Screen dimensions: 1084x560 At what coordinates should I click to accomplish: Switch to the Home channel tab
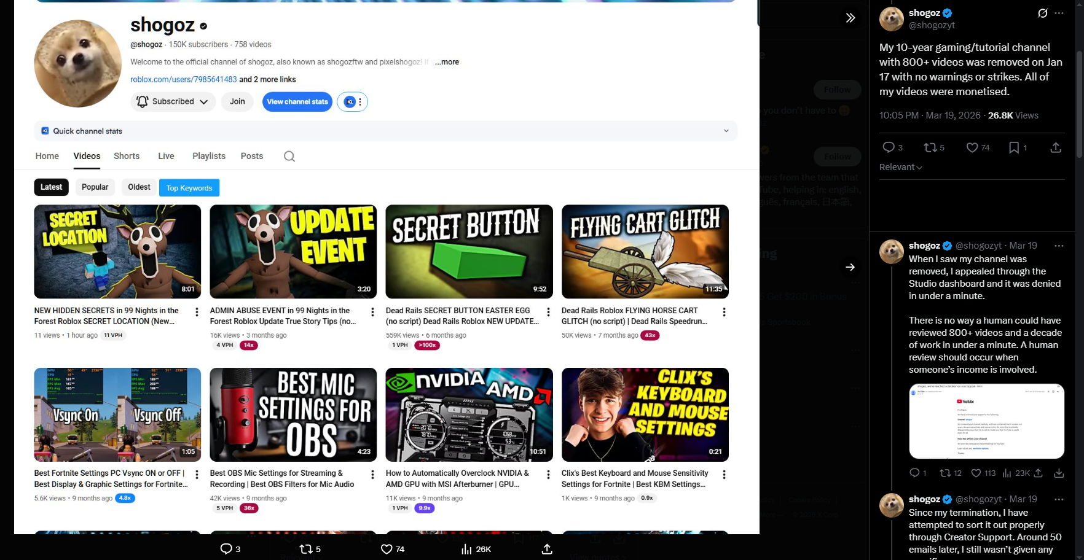[47, 156]
